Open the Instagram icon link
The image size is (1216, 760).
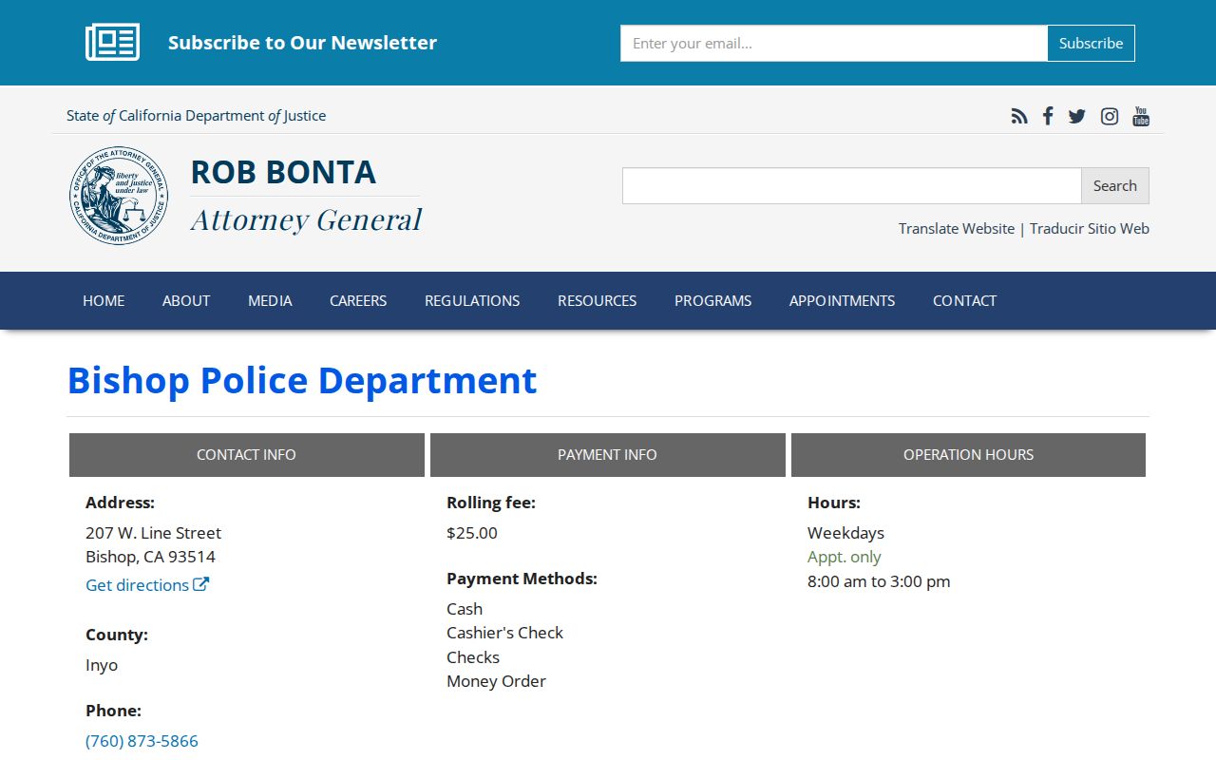1110,116
